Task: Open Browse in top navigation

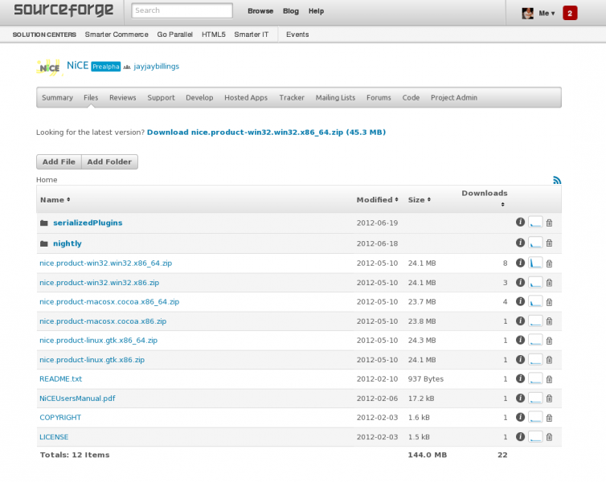Action: point(260,11)
